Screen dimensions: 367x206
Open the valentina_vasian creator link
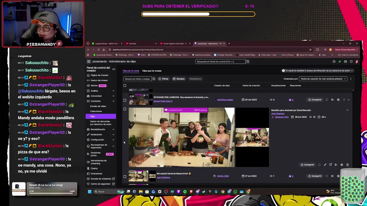point(225,100)
